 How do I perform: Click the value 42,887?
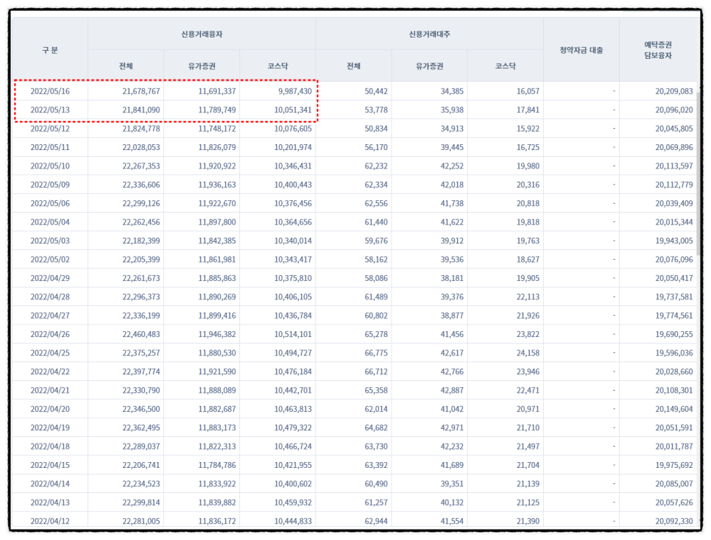coord(452,391)
